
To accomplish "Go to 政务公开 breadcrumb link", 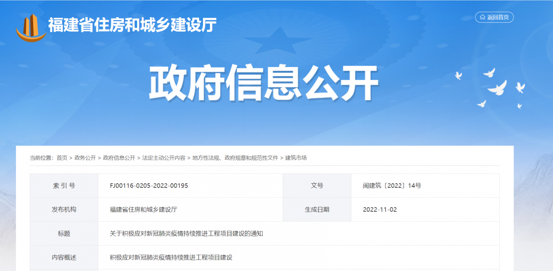I will pos(85,158).
